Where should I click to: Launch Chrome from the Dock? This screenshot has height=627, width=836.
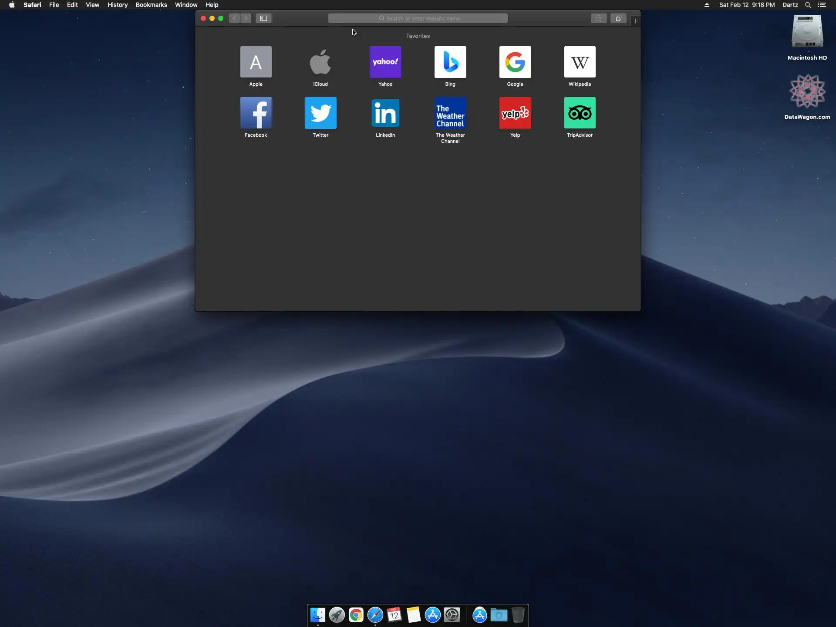click(356, 615)
